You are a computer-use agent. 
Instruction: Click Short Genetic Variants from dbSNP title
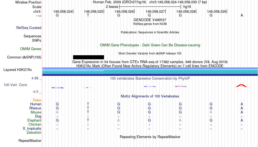(150, 54)
